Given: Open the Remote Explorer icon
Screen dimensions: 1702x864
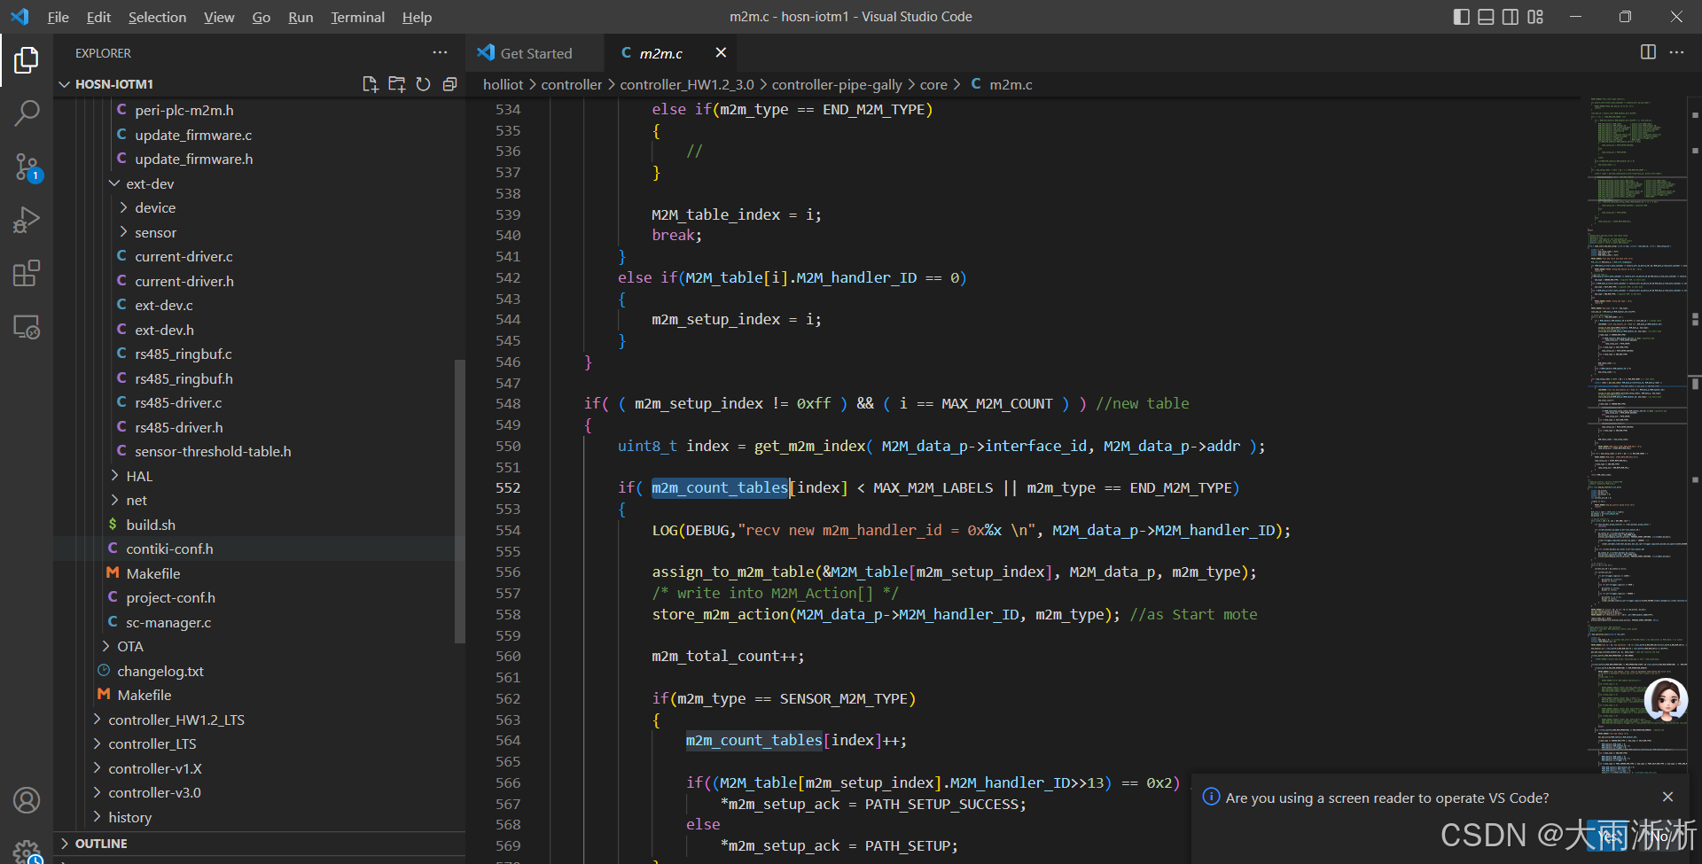Looking at the screenshot, I should click(26, 326).
